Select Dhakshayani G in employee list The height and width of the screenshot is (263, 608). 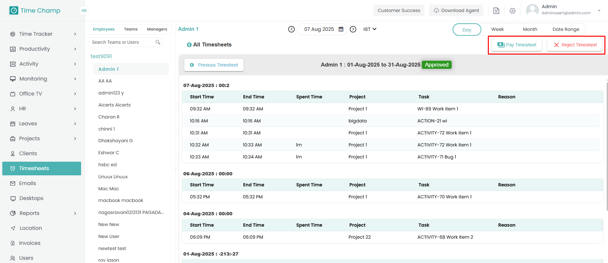(x=116, y=141)
